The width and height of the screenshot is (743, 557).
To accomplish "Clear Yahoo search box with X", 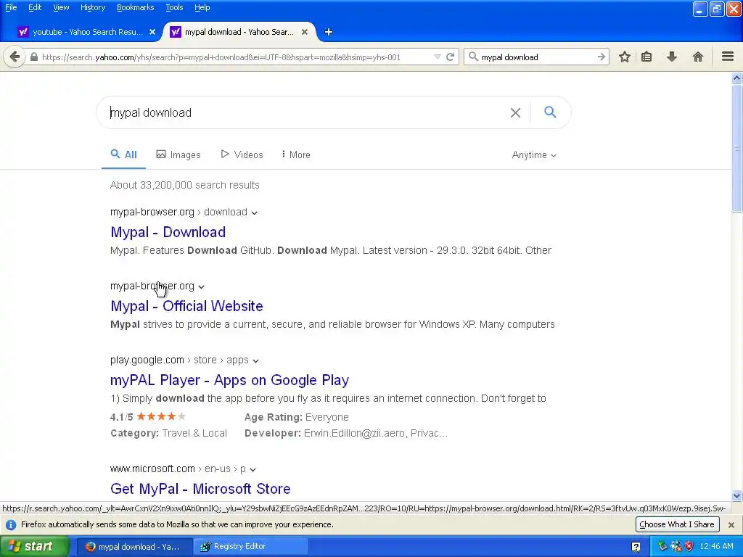I will tap(515, 112).
